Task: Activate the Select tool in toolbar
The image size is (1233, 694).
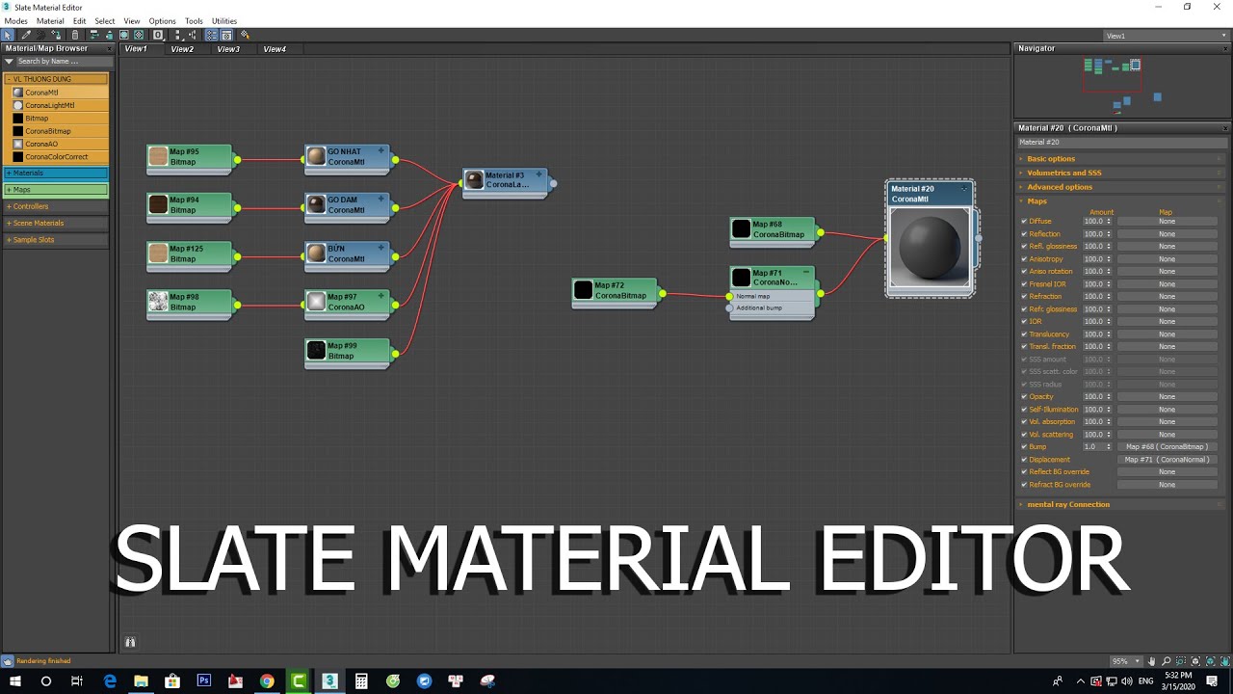Action: pos(8,35)
